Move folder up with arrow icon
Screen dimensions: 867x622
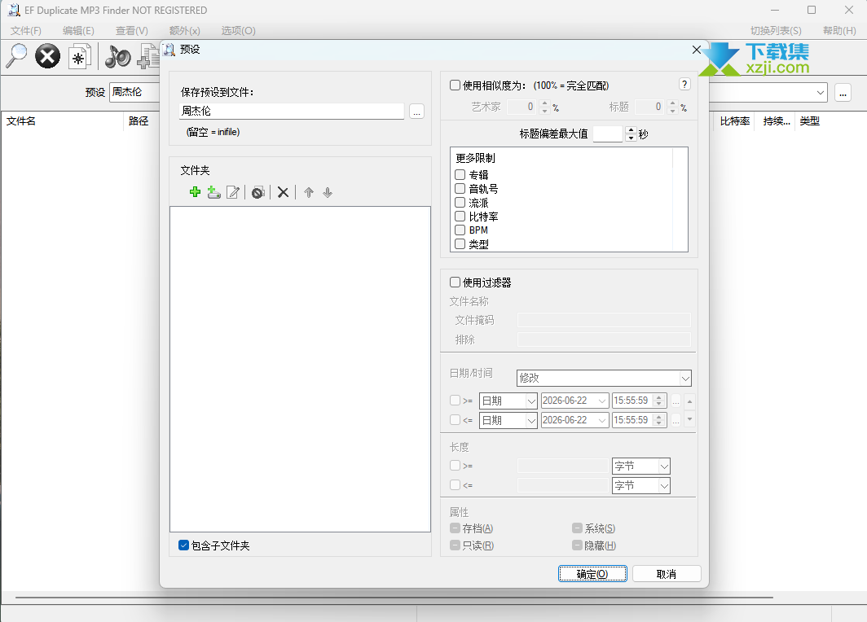click(x=309, y=192)
